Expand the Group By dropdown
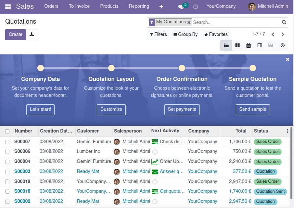This screenshot has width=294, height=208. tap(185, 34)
